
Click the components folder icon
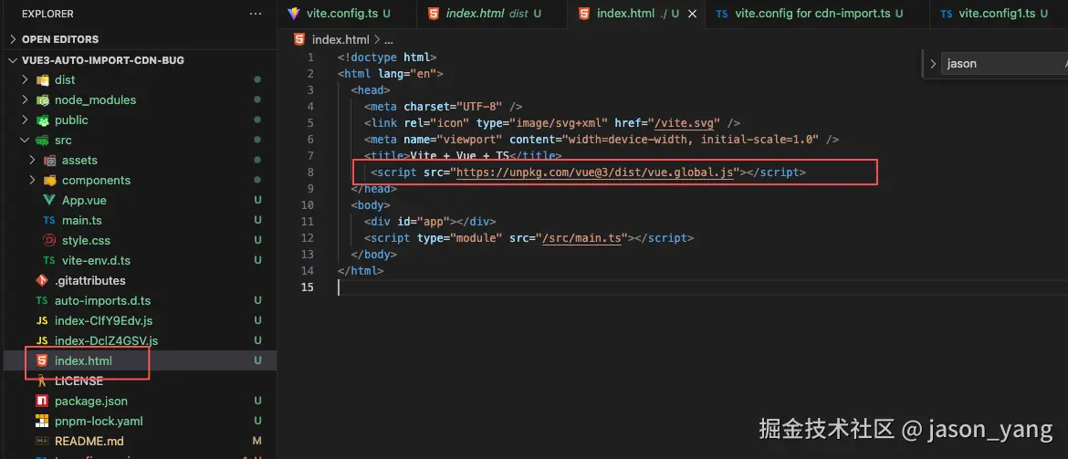coord(49,181)
